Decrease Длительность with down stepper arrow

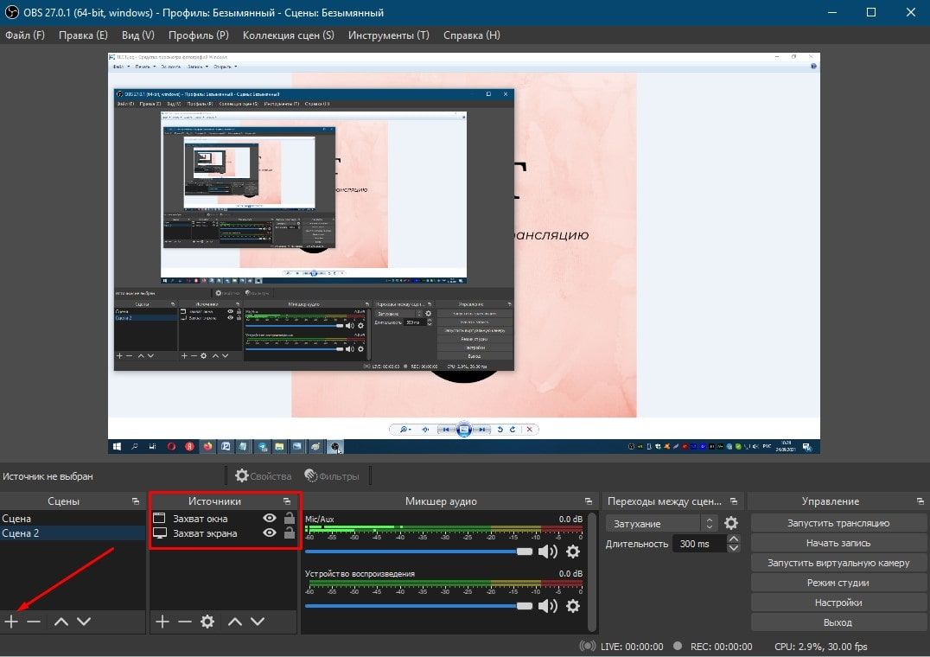(734, 548)
